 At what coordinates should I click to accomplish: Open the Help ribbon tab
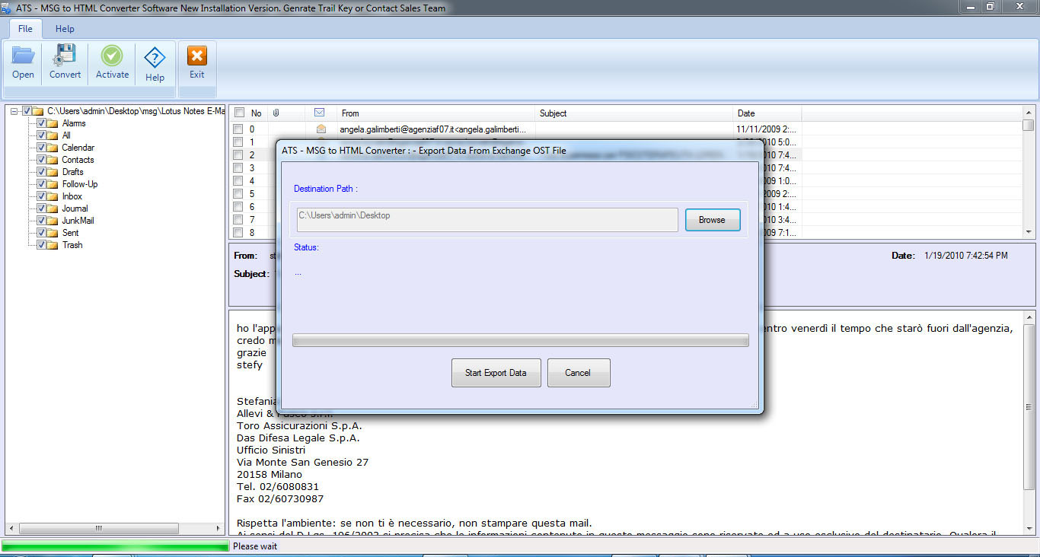65,28
